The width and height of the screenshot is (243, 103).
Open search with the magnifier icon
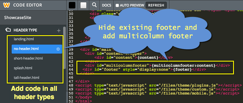pos(94,5)
